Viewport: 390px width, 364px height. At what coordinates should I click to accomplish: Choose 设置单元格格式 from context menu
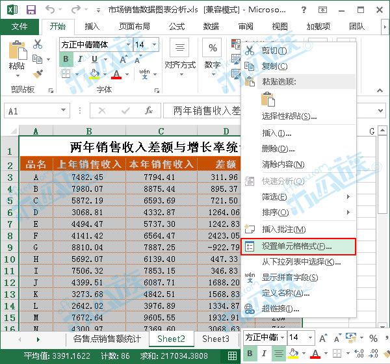point(298,246)
